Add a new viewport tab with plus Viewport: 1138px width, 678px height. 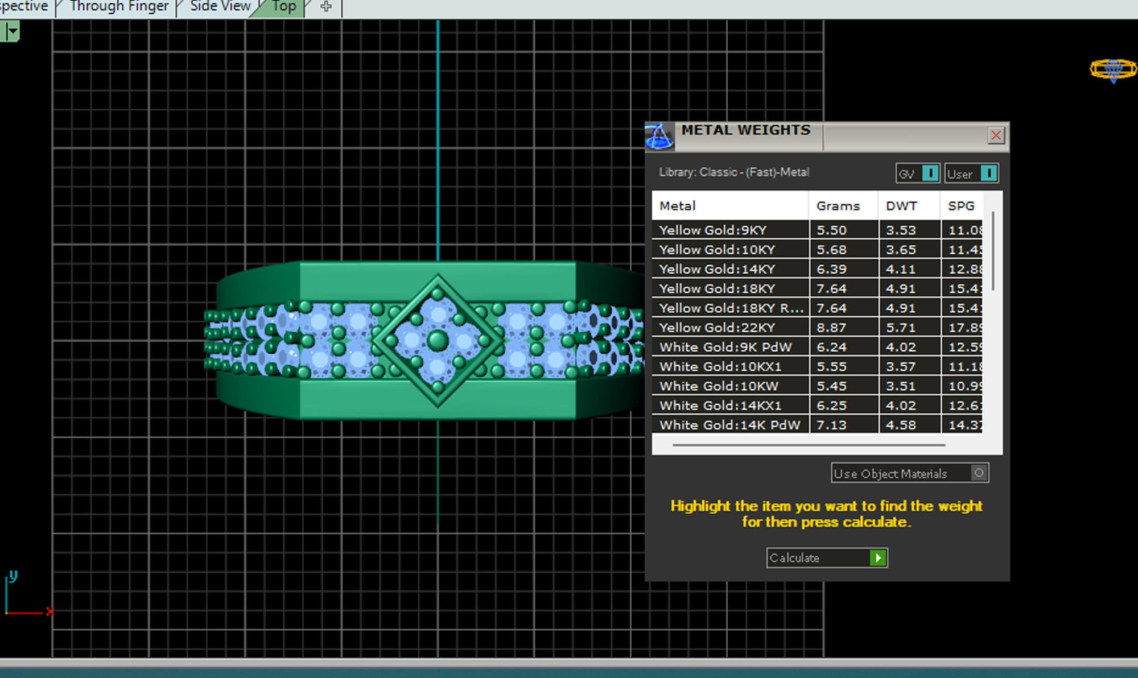(326, 7)
